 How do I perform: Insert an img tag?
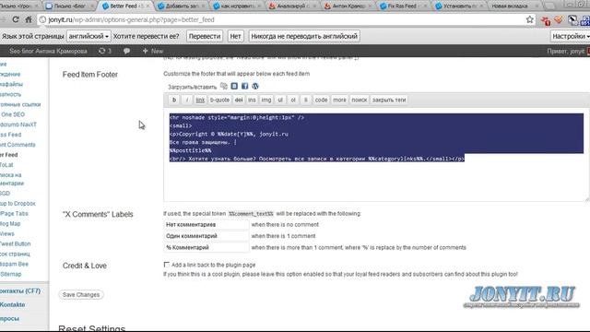pos(266,100)
